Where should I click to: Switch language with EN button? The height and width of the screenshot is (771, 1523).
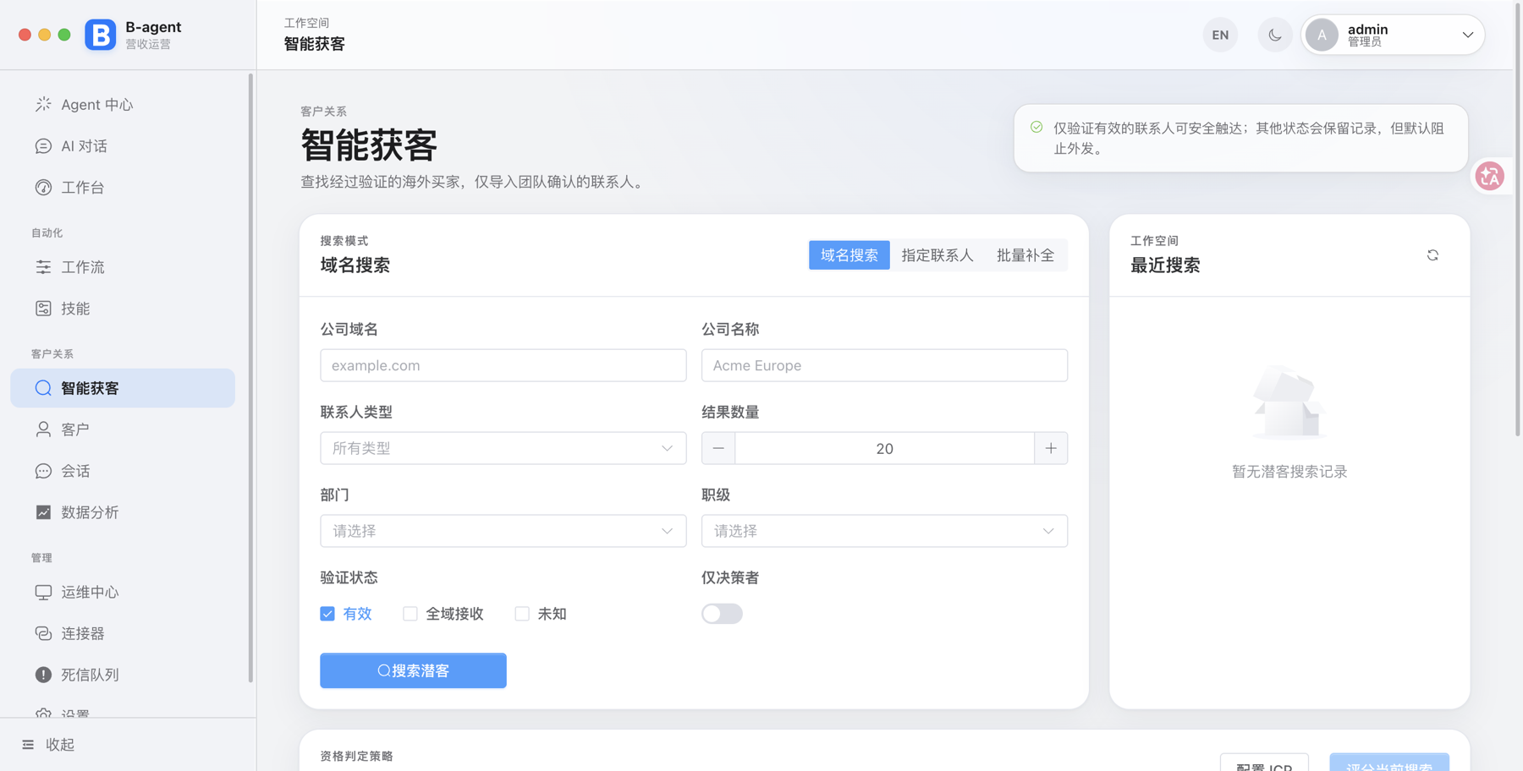(1220, 35)
